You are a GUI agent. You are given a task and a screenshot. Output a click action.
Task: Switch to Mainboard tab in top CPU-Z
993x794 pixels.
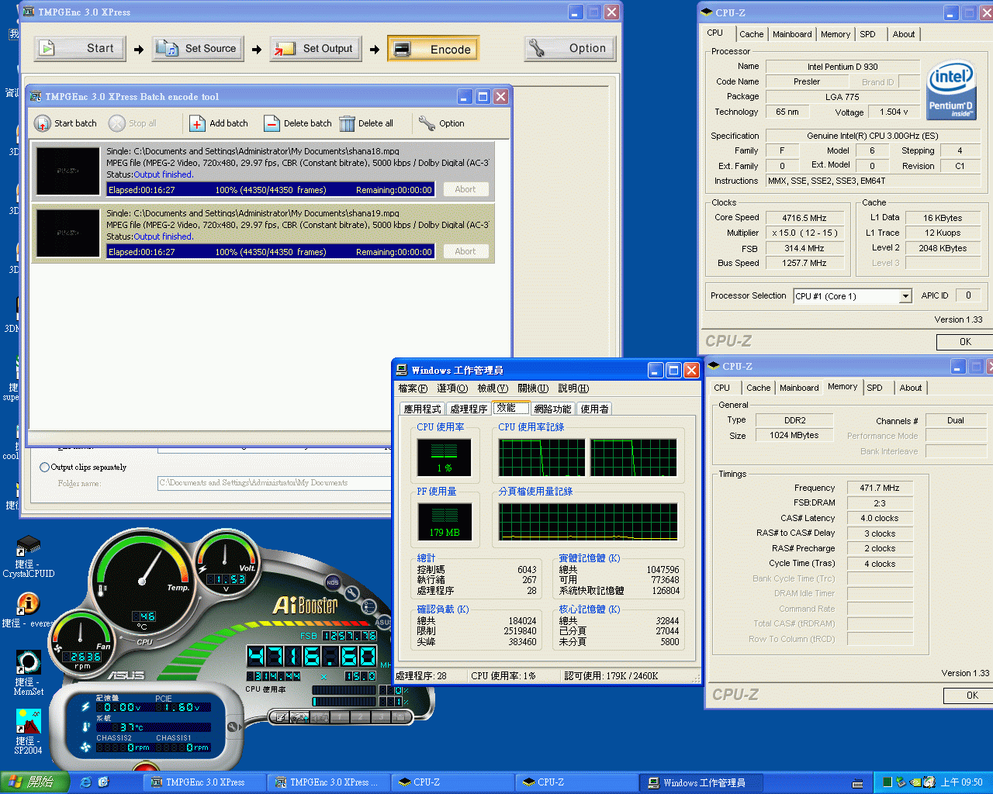pyautogui.click(x=792, y=34)
